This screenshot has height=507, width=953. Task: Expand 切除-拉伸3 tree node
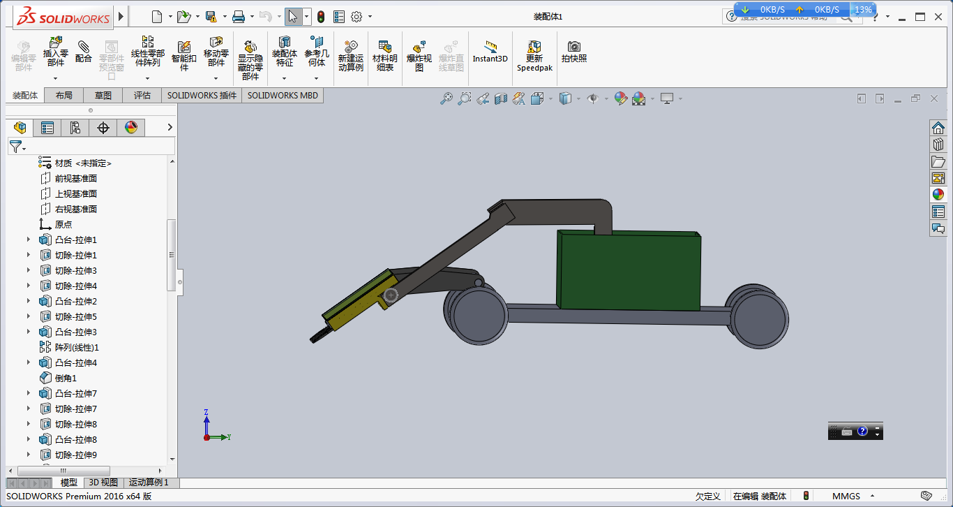pyautogui.click(x=29, y=270)
